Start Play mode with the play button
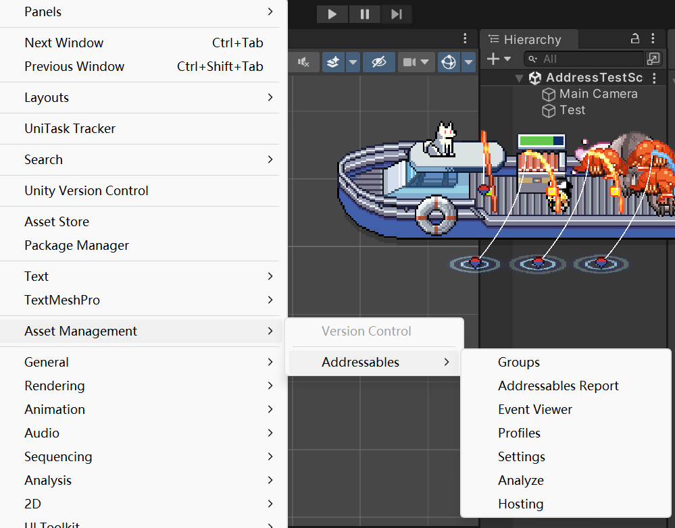 (332, 14)
